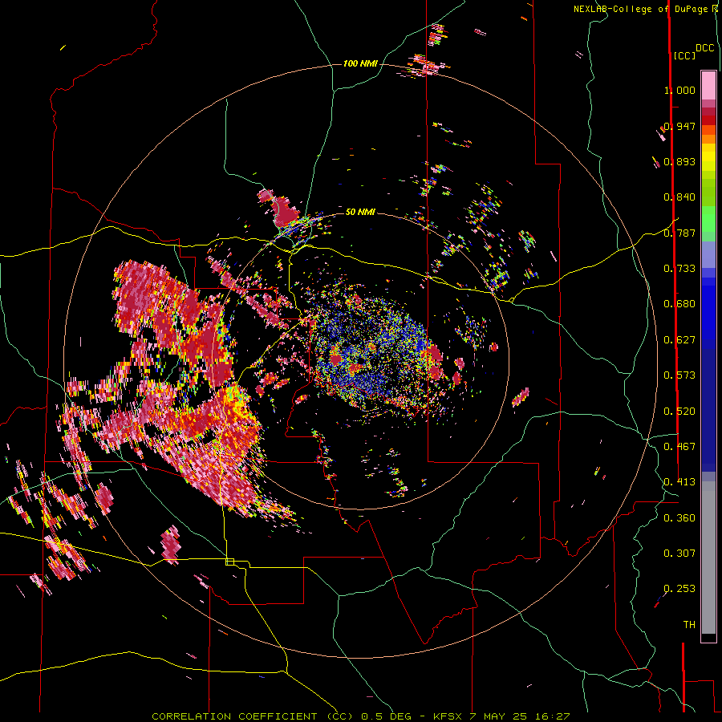Click the 50 NMI range ring label
722x722 pixels.
(360, 212)
